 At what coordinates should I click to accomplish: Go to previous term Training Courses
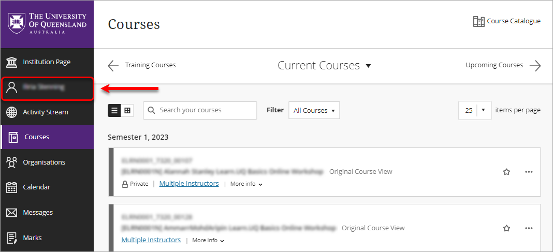coord(141,65)
